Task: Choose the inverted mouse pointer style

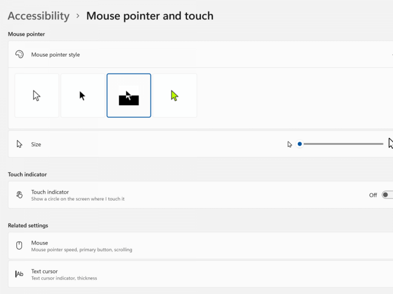Action: click(129, 95)
